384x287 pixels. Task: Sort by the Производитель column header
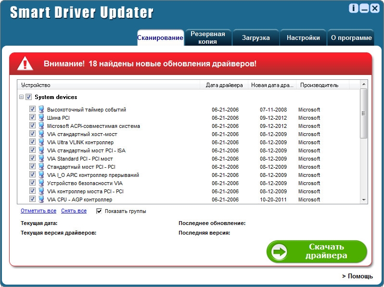(x=322, y=85)
